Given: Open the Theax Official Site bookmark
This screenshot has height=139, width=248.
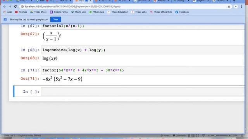Looking at the screenshot, I should click(161, 12).
